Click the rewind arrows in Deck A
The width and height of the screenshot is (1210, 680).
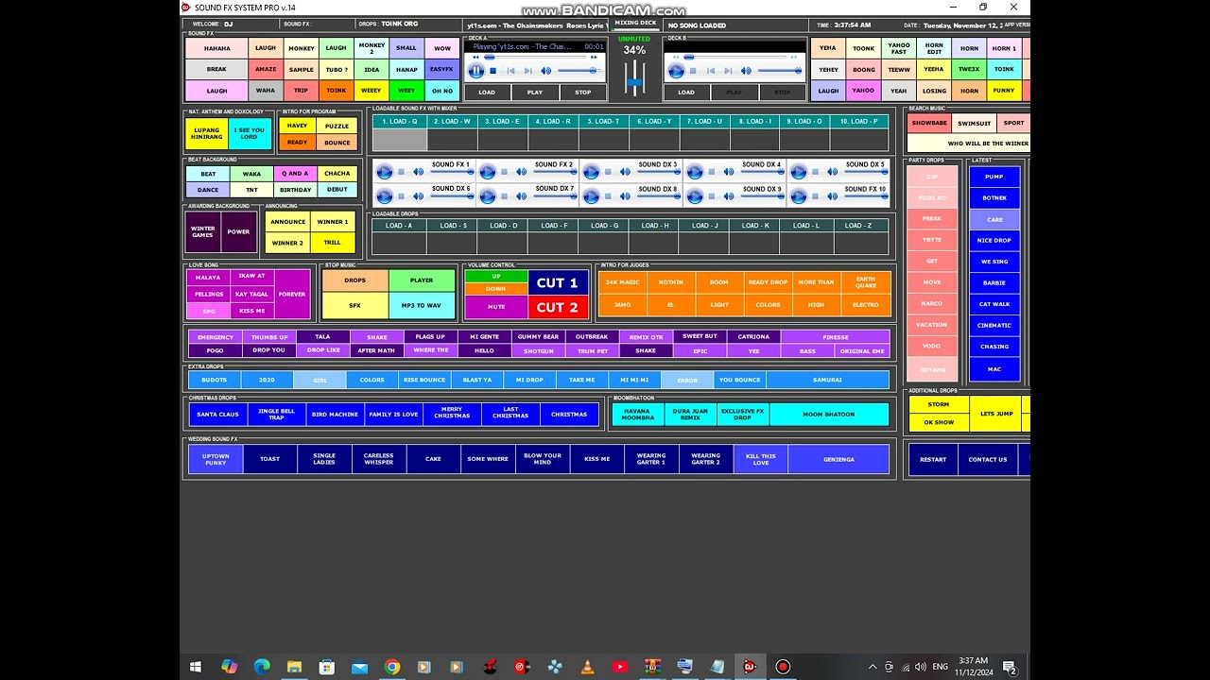[x=475, y=57]
